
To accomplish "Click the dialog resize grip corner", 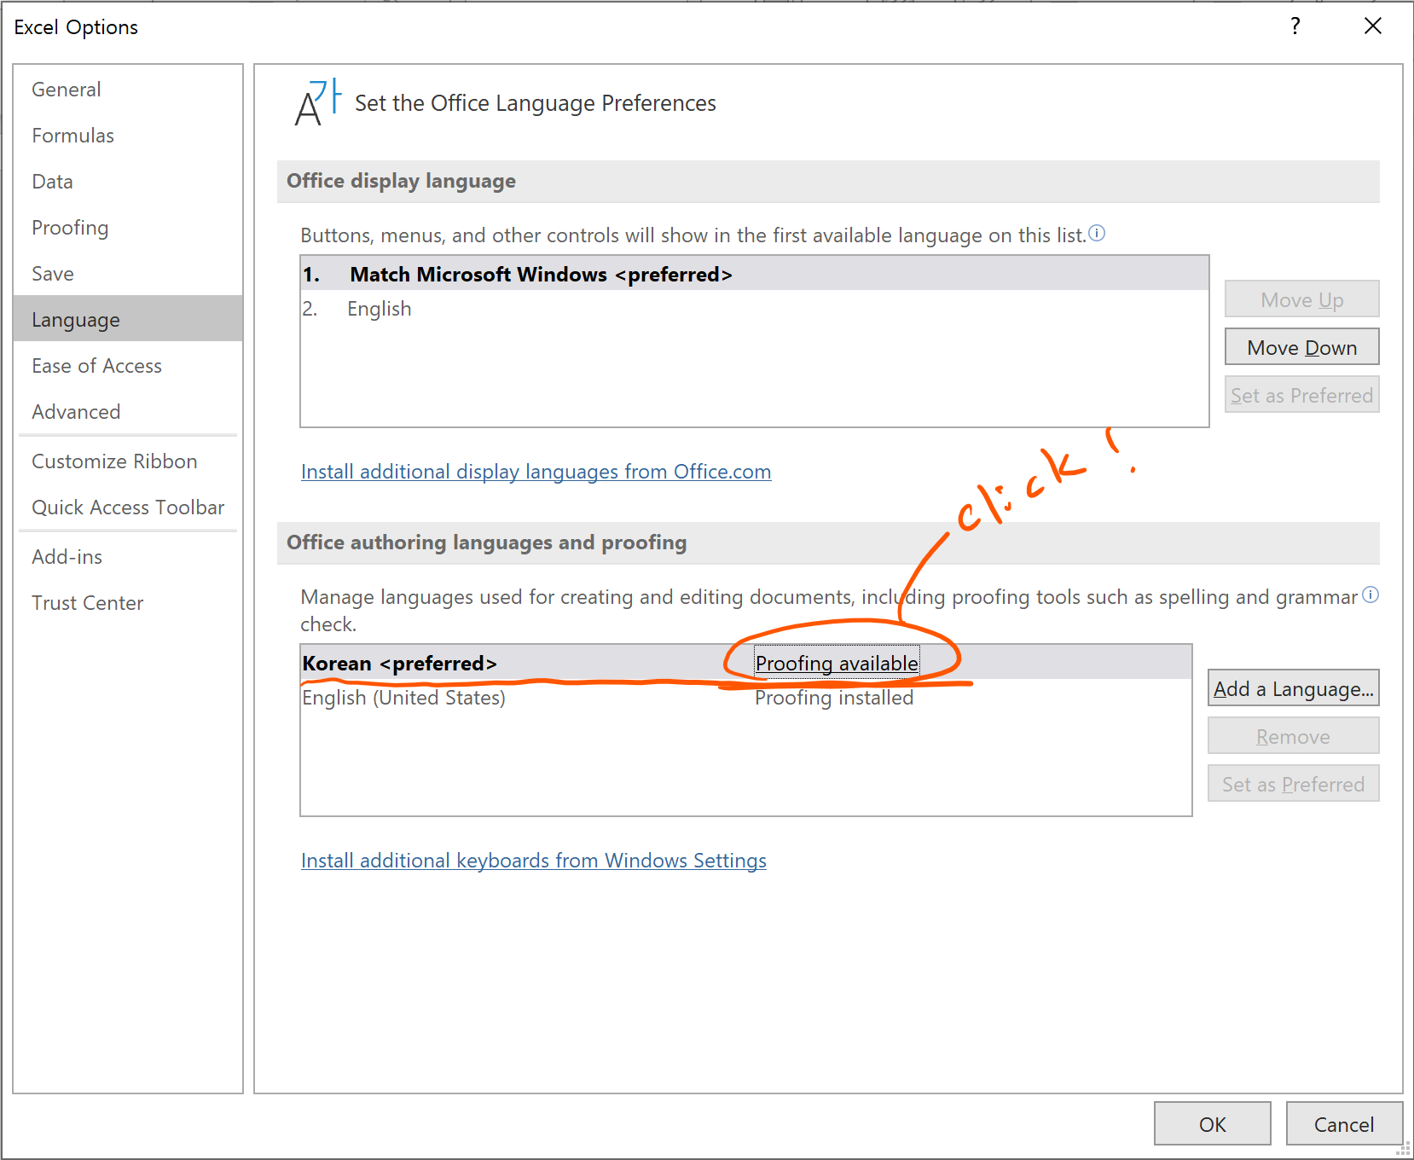I will tap(1404, 1150).
